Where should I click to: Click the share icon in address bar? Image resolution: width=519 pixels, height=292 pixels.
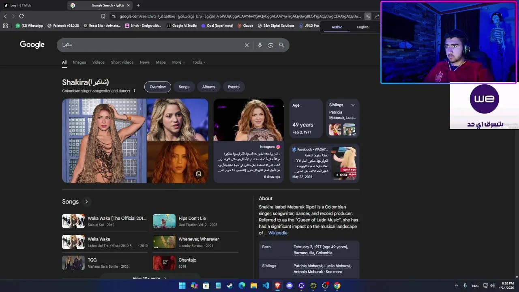pyautogui.click(x=377, y=16)
